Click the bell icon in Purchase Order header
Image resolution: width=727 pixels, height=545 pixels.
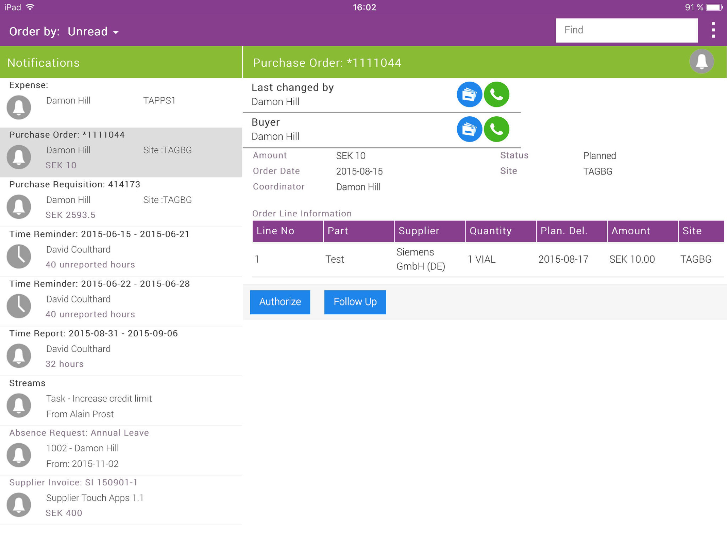tap(701, 61)
